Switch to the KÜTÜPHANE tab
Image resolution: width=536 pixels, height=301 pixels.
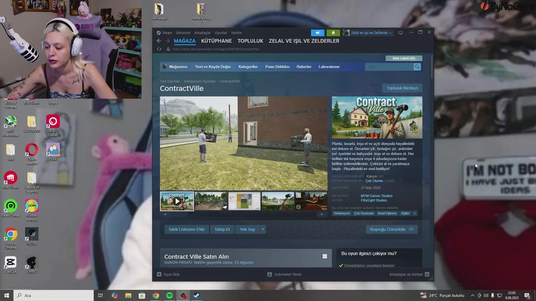(x=216, y=41)
